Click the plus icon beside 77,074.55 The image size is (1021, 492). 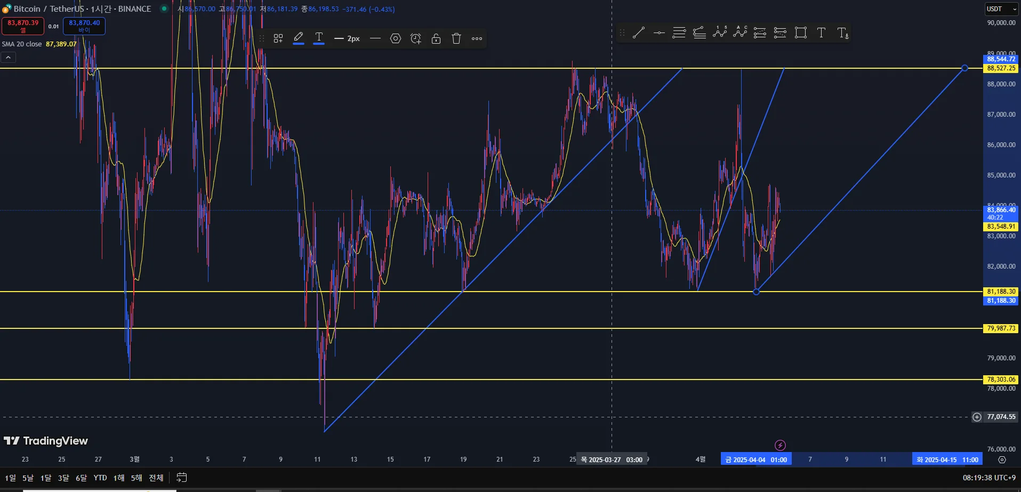(977, 417)
